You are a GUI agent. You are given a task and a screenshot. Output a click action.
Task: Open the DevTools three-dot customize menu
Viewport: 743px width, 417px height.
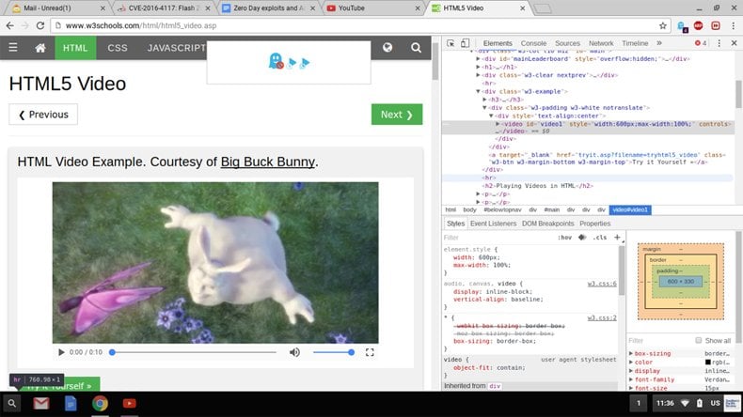[x=719, y=43]
